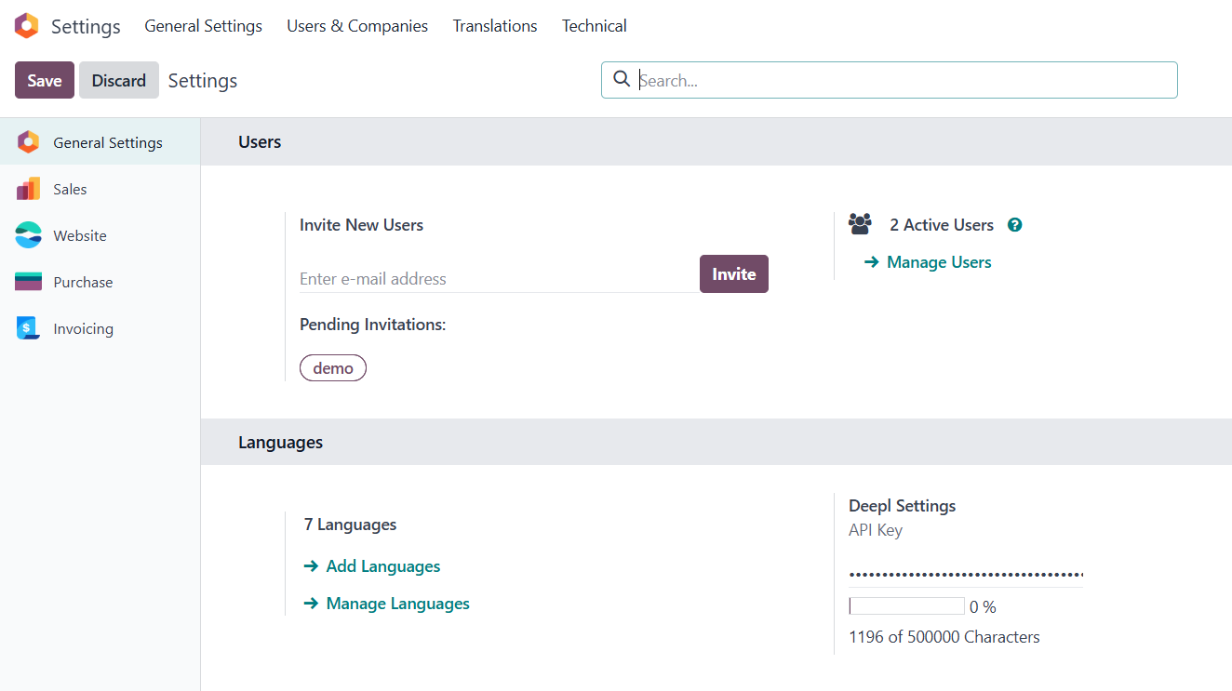Click the Active Users group icon

point(860,224)
